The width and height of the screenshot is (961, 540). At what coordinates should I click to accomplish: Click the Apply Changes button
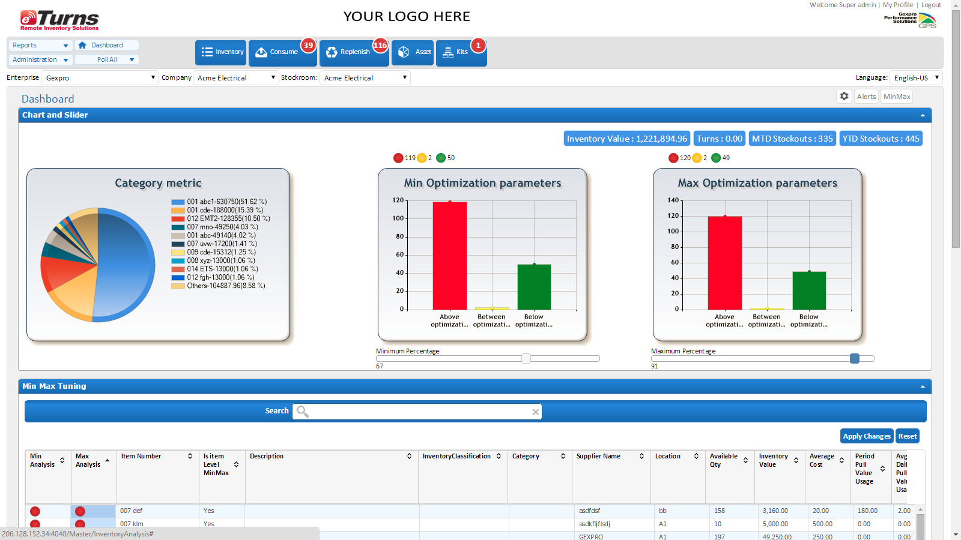866,436
